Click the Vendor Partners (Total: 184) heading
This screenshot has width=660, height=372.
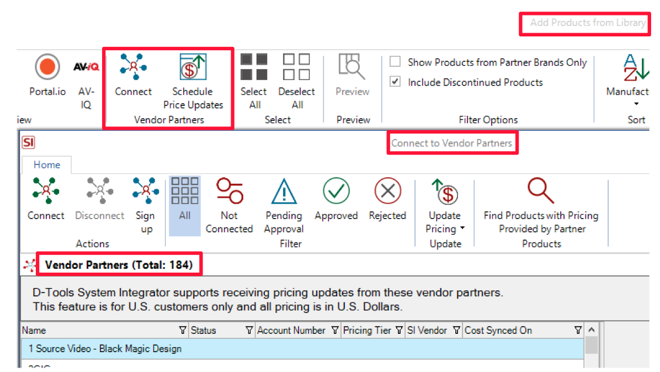click(119, 265)
